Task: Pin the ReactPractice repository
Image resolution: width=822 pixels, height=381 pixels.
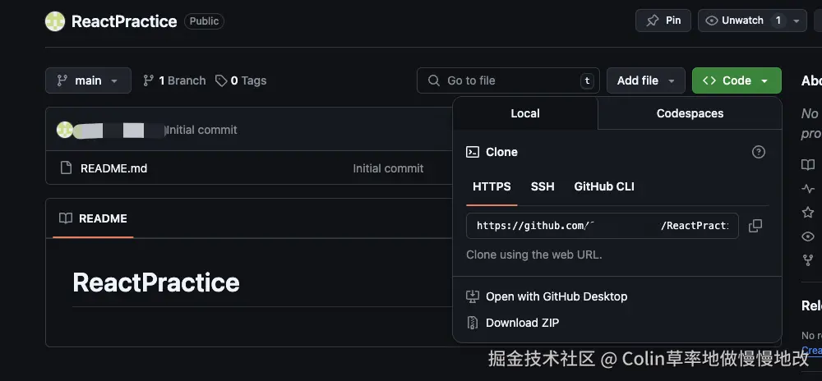Action: pos(663,21)
